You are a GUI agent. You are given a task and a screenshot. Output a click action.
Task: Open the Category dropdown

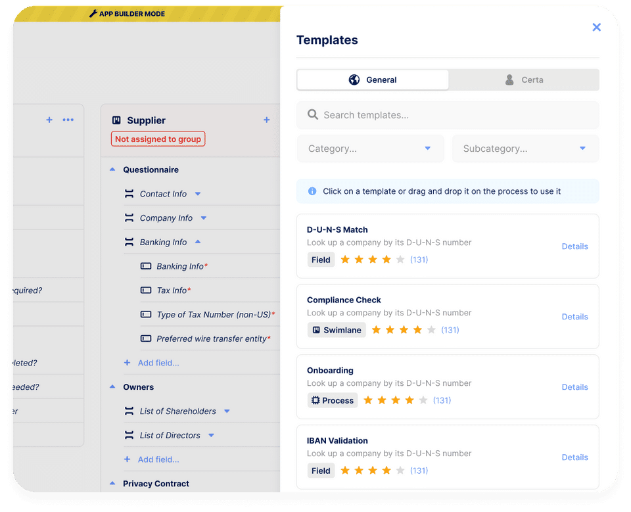pyautogui.click(x=370, y=149)
